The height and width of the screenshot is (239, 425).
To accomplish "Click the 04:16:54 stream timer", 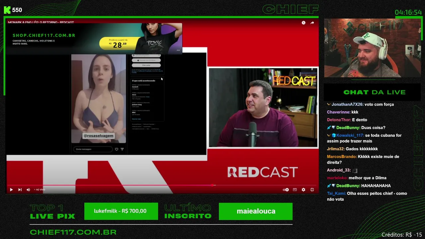I will coord(408,13).
